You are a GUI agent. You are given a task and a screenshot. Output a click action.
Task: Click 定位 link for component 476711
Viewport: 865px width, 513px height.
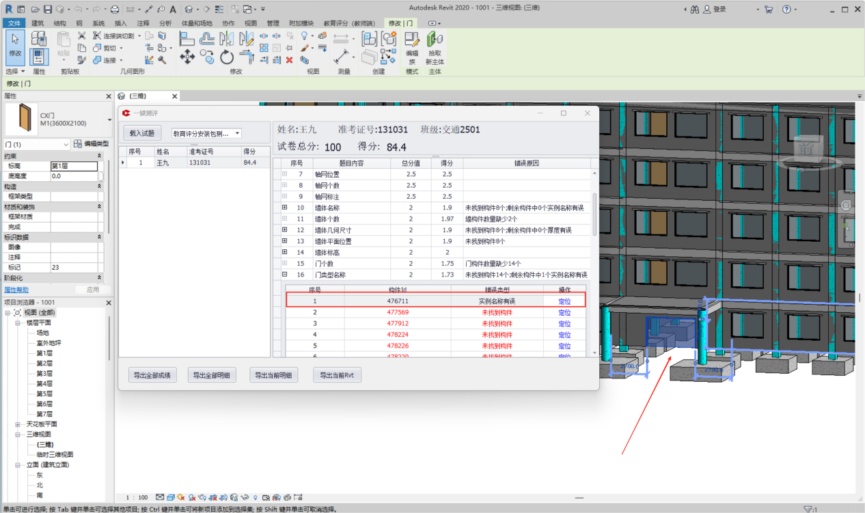[564, 301]
